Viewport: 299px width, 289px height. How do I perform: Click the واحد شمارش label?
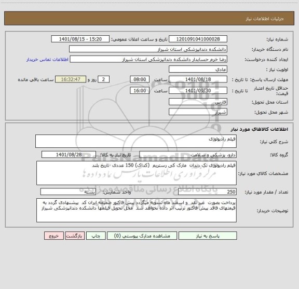click(117, 192)
